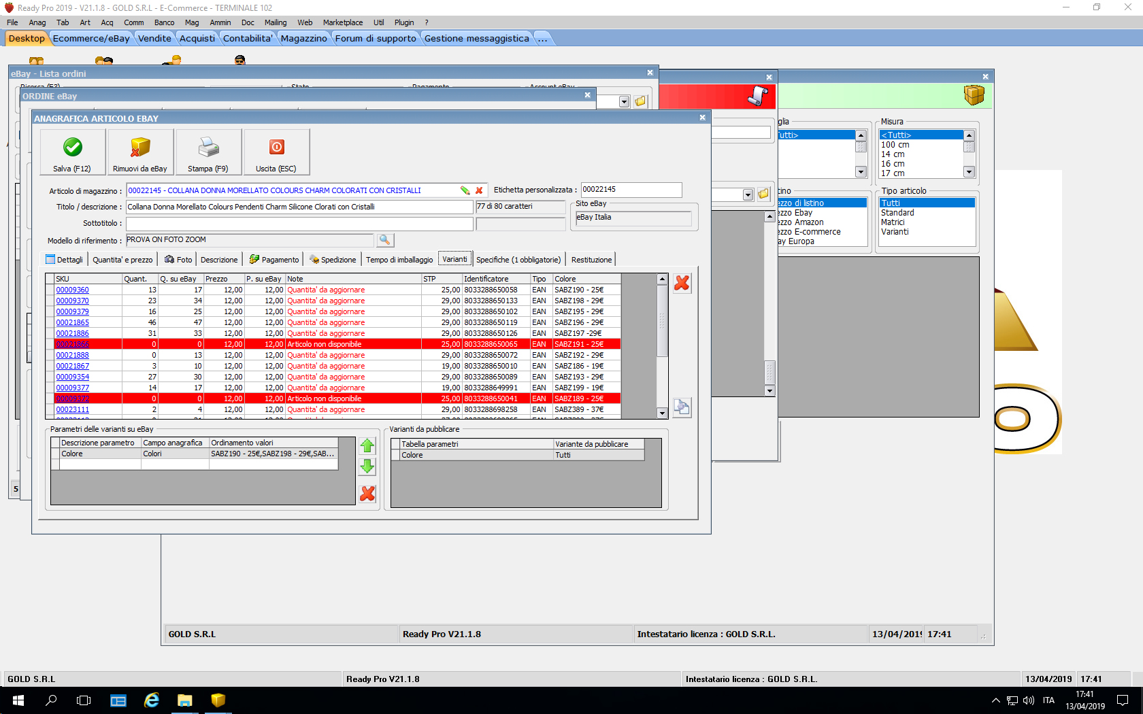Click the Stampa (F9) printer button
1143x714 pixels.
(208, 152)
